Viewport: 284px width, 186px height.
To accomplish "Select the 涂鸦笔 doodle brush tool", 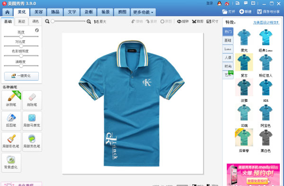I will 11,100.
